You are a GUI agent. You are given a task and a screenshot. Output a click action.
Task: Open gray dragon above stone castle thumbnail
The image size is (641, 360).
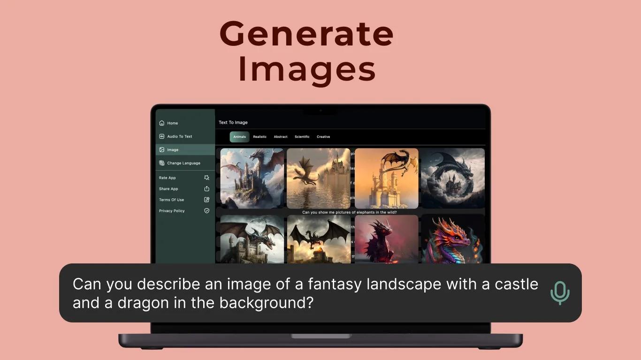tap(252, 239)
